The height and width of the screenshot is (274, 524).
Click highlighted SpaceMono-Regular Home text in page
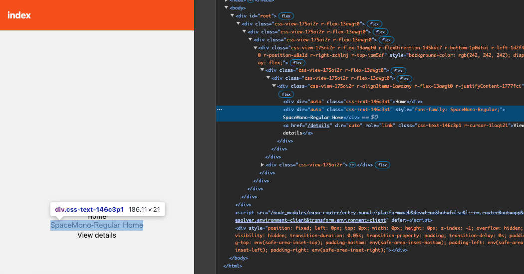[97, 225]
